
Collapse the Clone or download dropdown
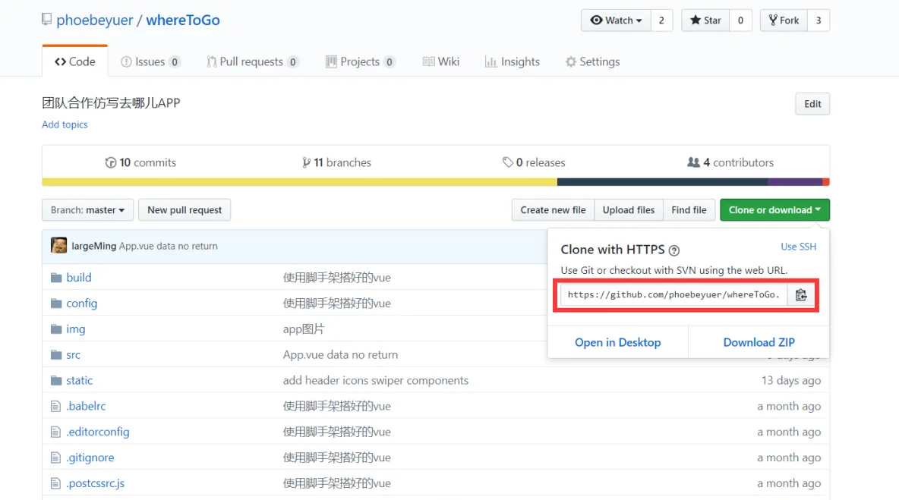[774, 209]
